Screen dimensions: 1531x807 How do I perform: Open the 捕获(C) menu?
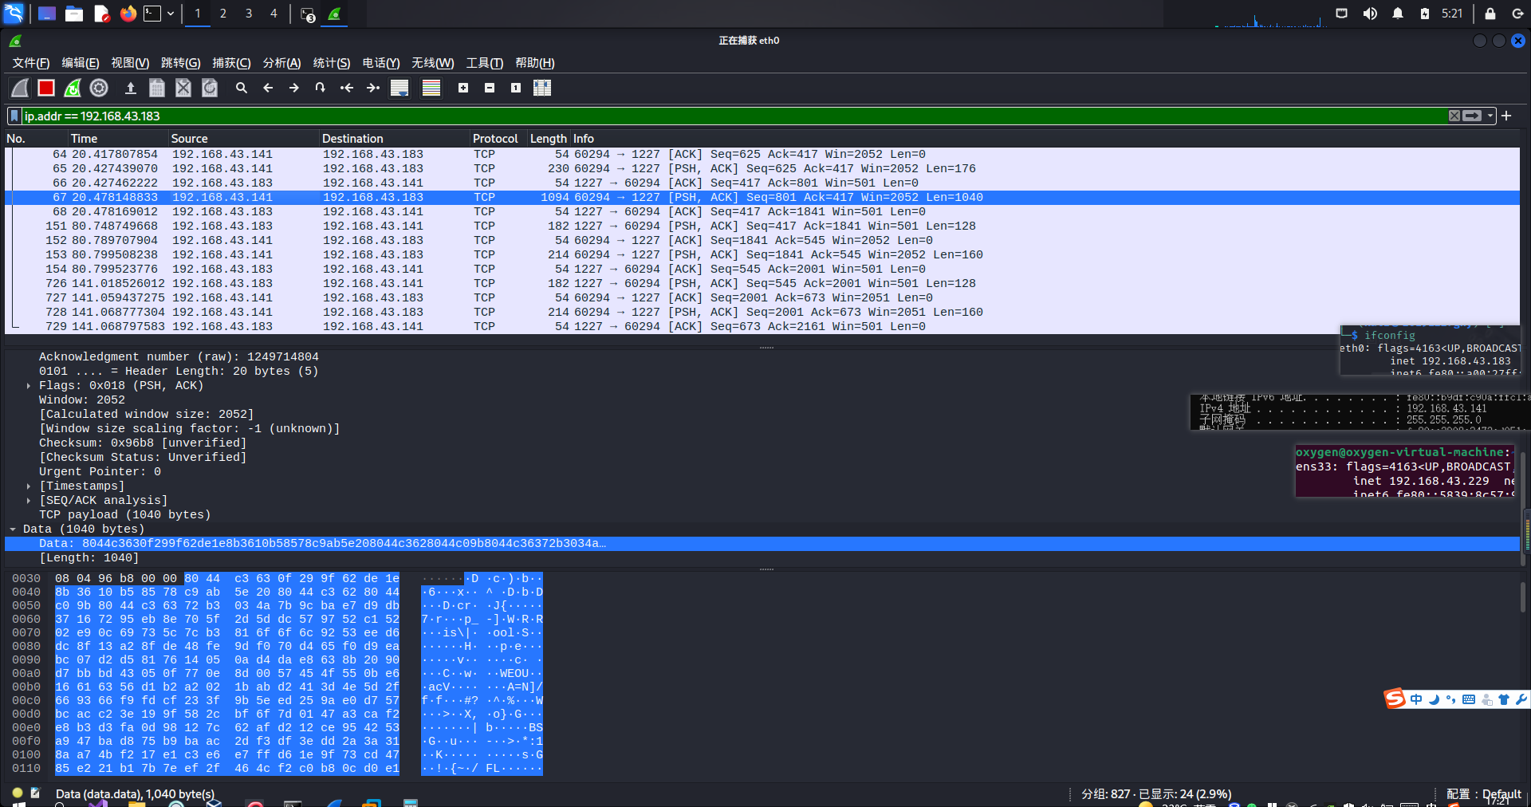231,63
